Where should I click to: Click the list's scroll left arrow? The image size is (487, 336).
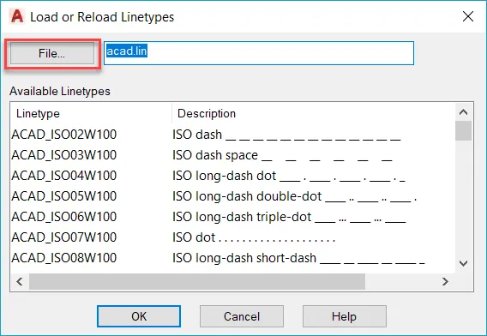(x=20, y=282)
